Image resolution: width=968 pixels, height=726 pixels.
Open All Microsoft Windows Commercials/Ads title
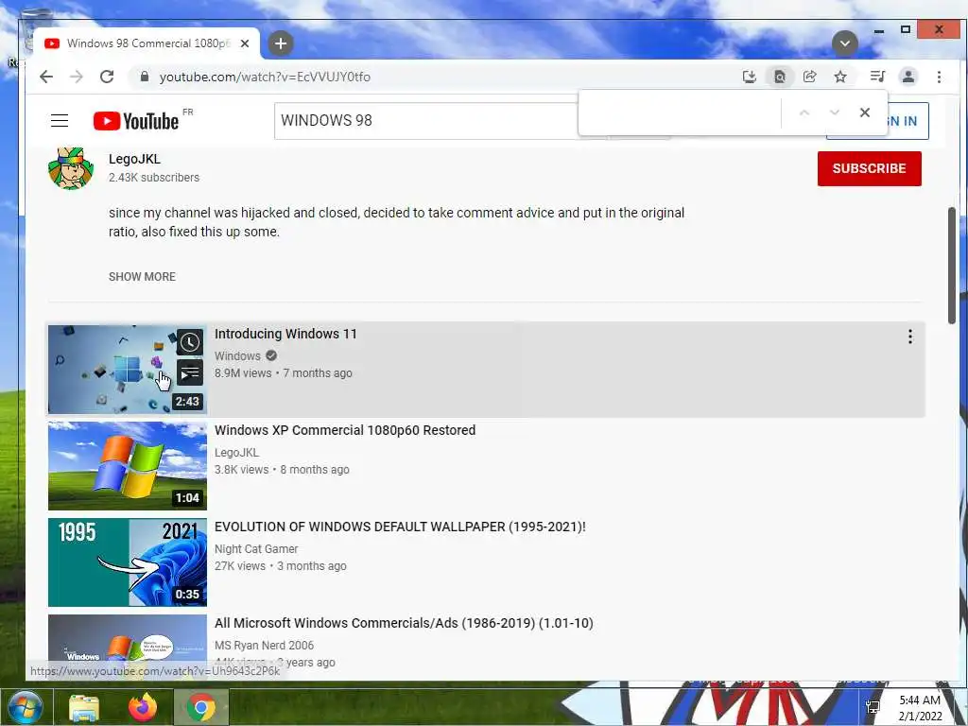(404, 623)
